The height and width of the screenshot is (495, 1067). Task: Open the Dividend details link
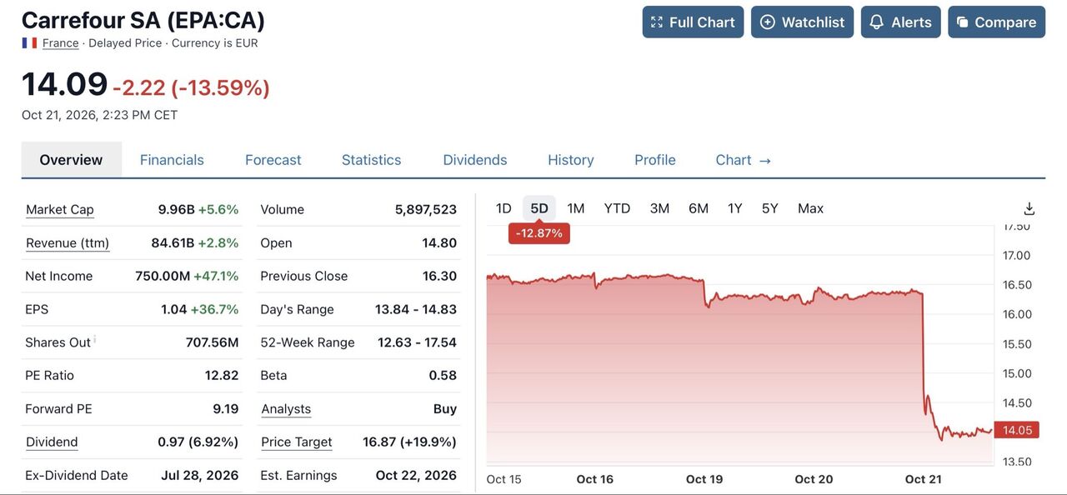52,442
